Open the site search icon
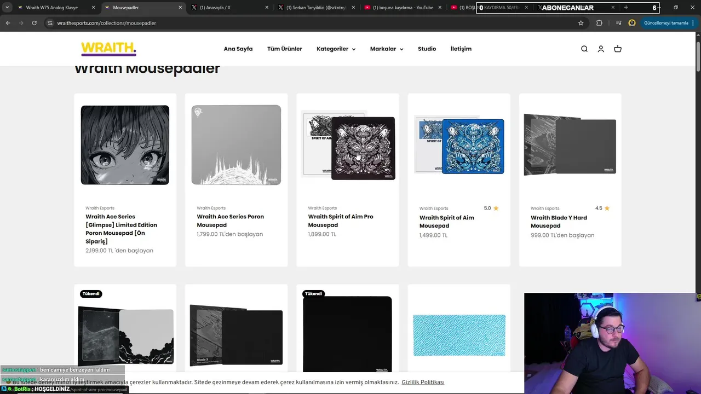The image size is (701, 394). [584, 49]
